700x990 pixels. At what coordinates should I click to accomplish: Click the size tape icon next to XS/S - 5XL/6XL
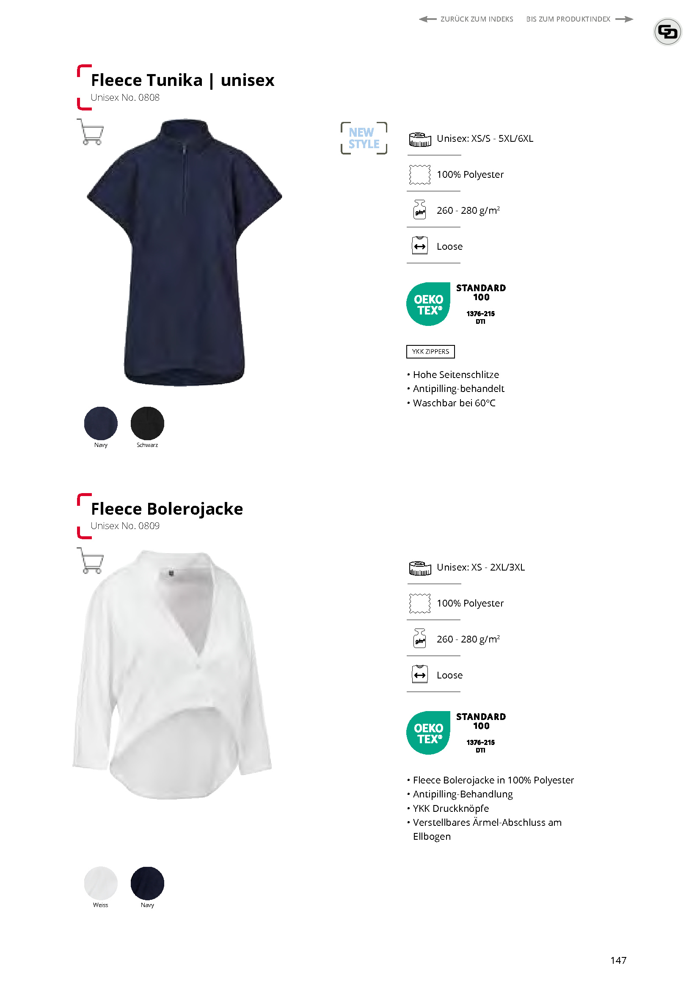420,139
